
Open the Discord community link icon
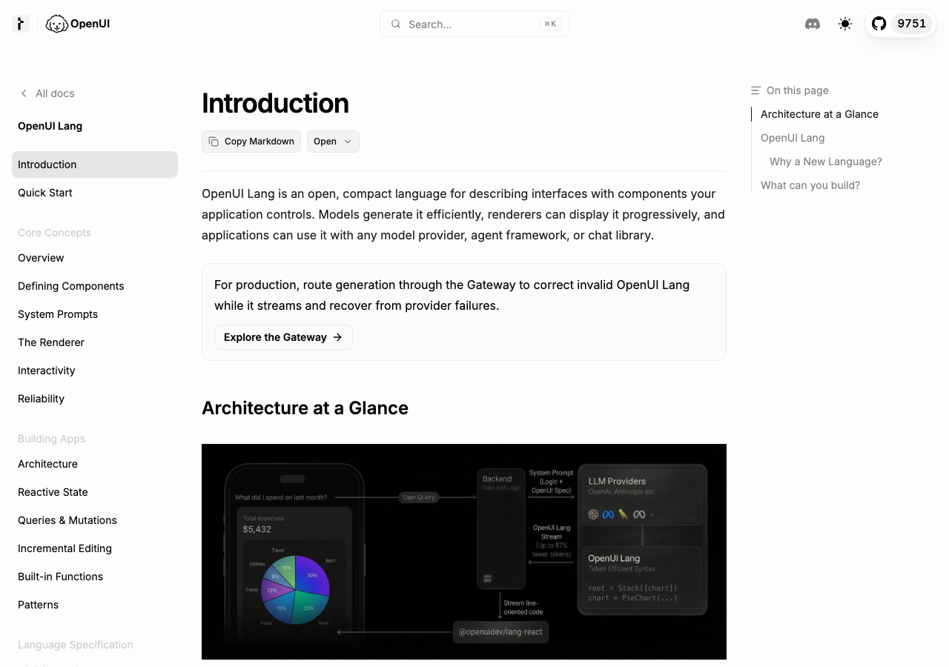tap(813, 24)
